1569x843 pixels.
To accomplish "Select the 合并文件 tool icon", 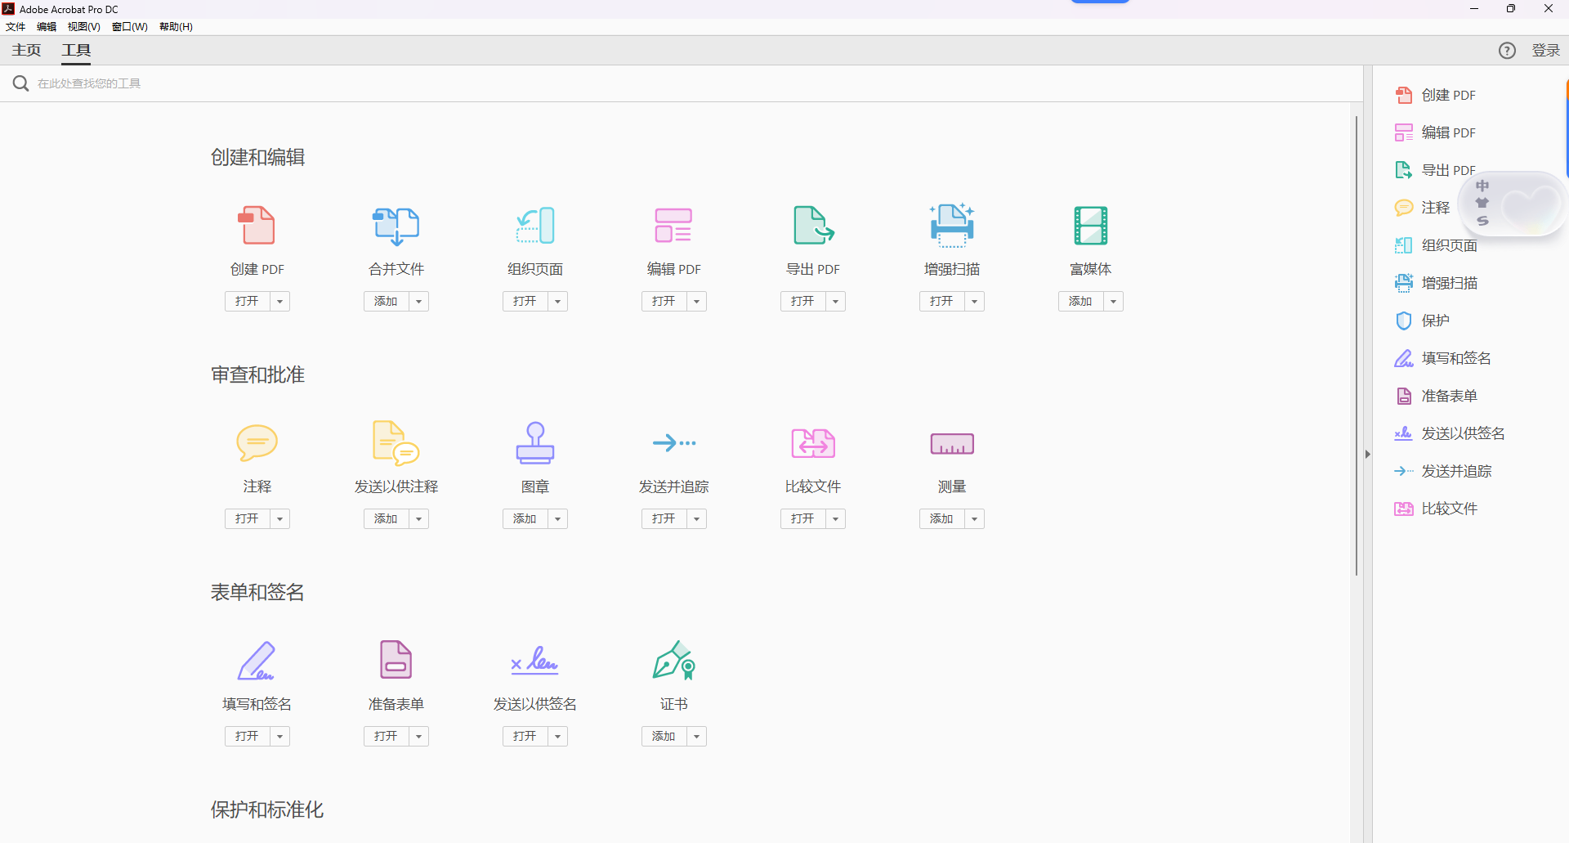I will click(396, 226).
